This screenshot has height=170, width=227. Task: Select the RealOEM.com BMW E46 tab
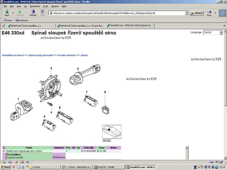click(x=130, y=26)
